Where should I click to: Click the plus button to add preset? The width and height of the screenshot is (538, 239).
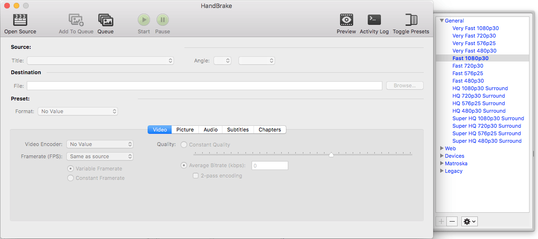441,221
